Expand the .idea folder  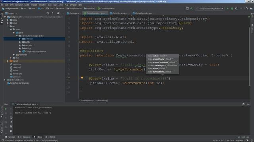coord(8,20)
